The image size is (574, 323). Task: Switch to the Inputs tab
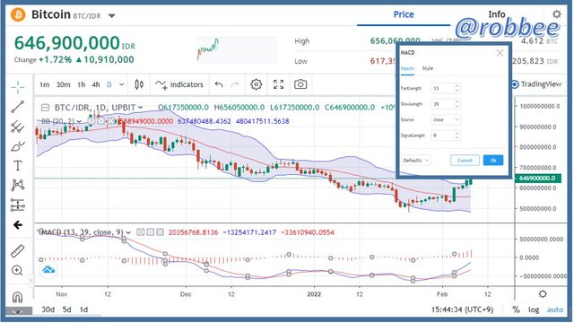click(x=407, y=68)
